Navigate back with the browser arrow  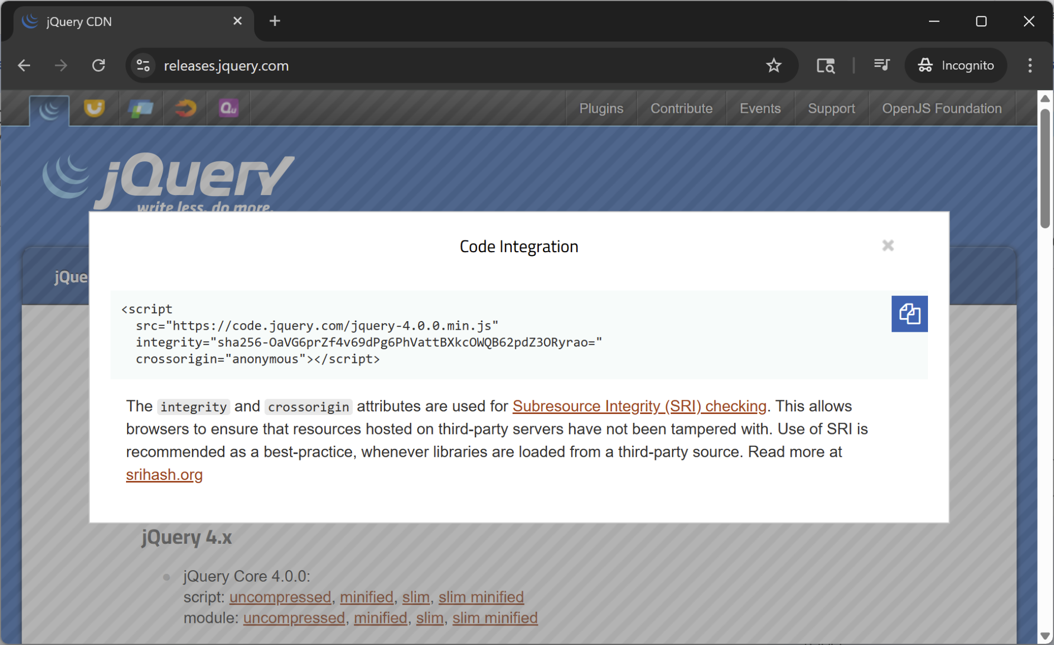[24, 65]
